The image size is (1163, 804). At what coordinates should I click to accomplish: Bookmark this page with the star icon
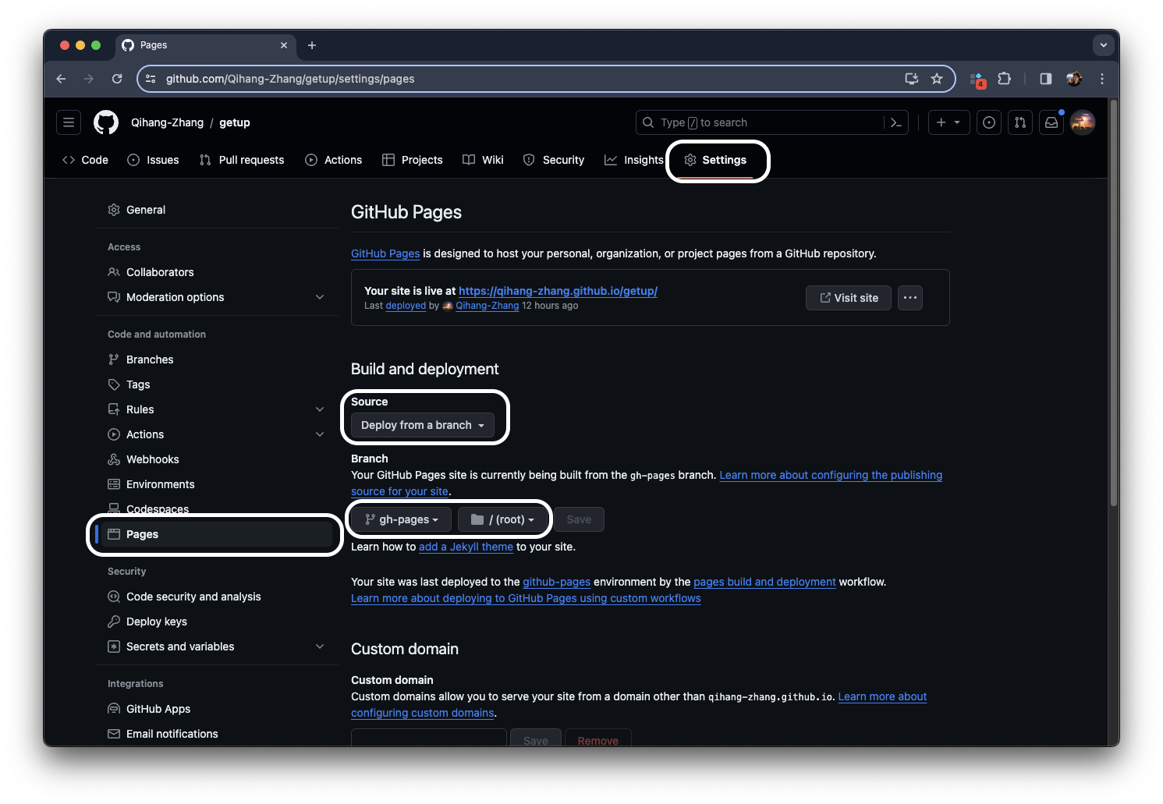click(x=937, y=79)
